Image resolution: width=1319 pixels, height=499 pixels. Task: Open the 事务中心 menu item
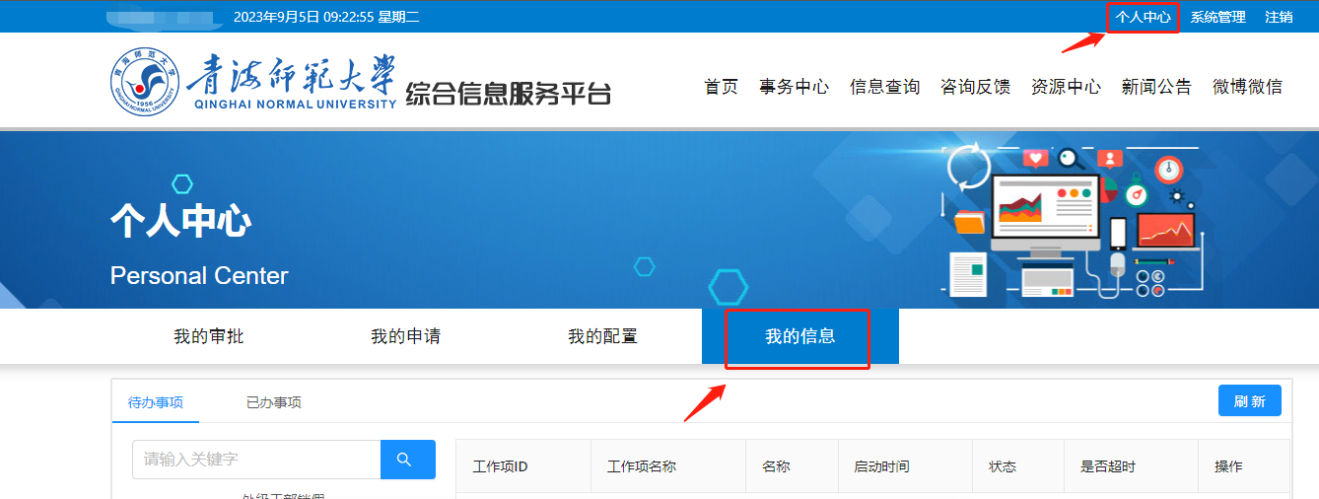point(794,87)
